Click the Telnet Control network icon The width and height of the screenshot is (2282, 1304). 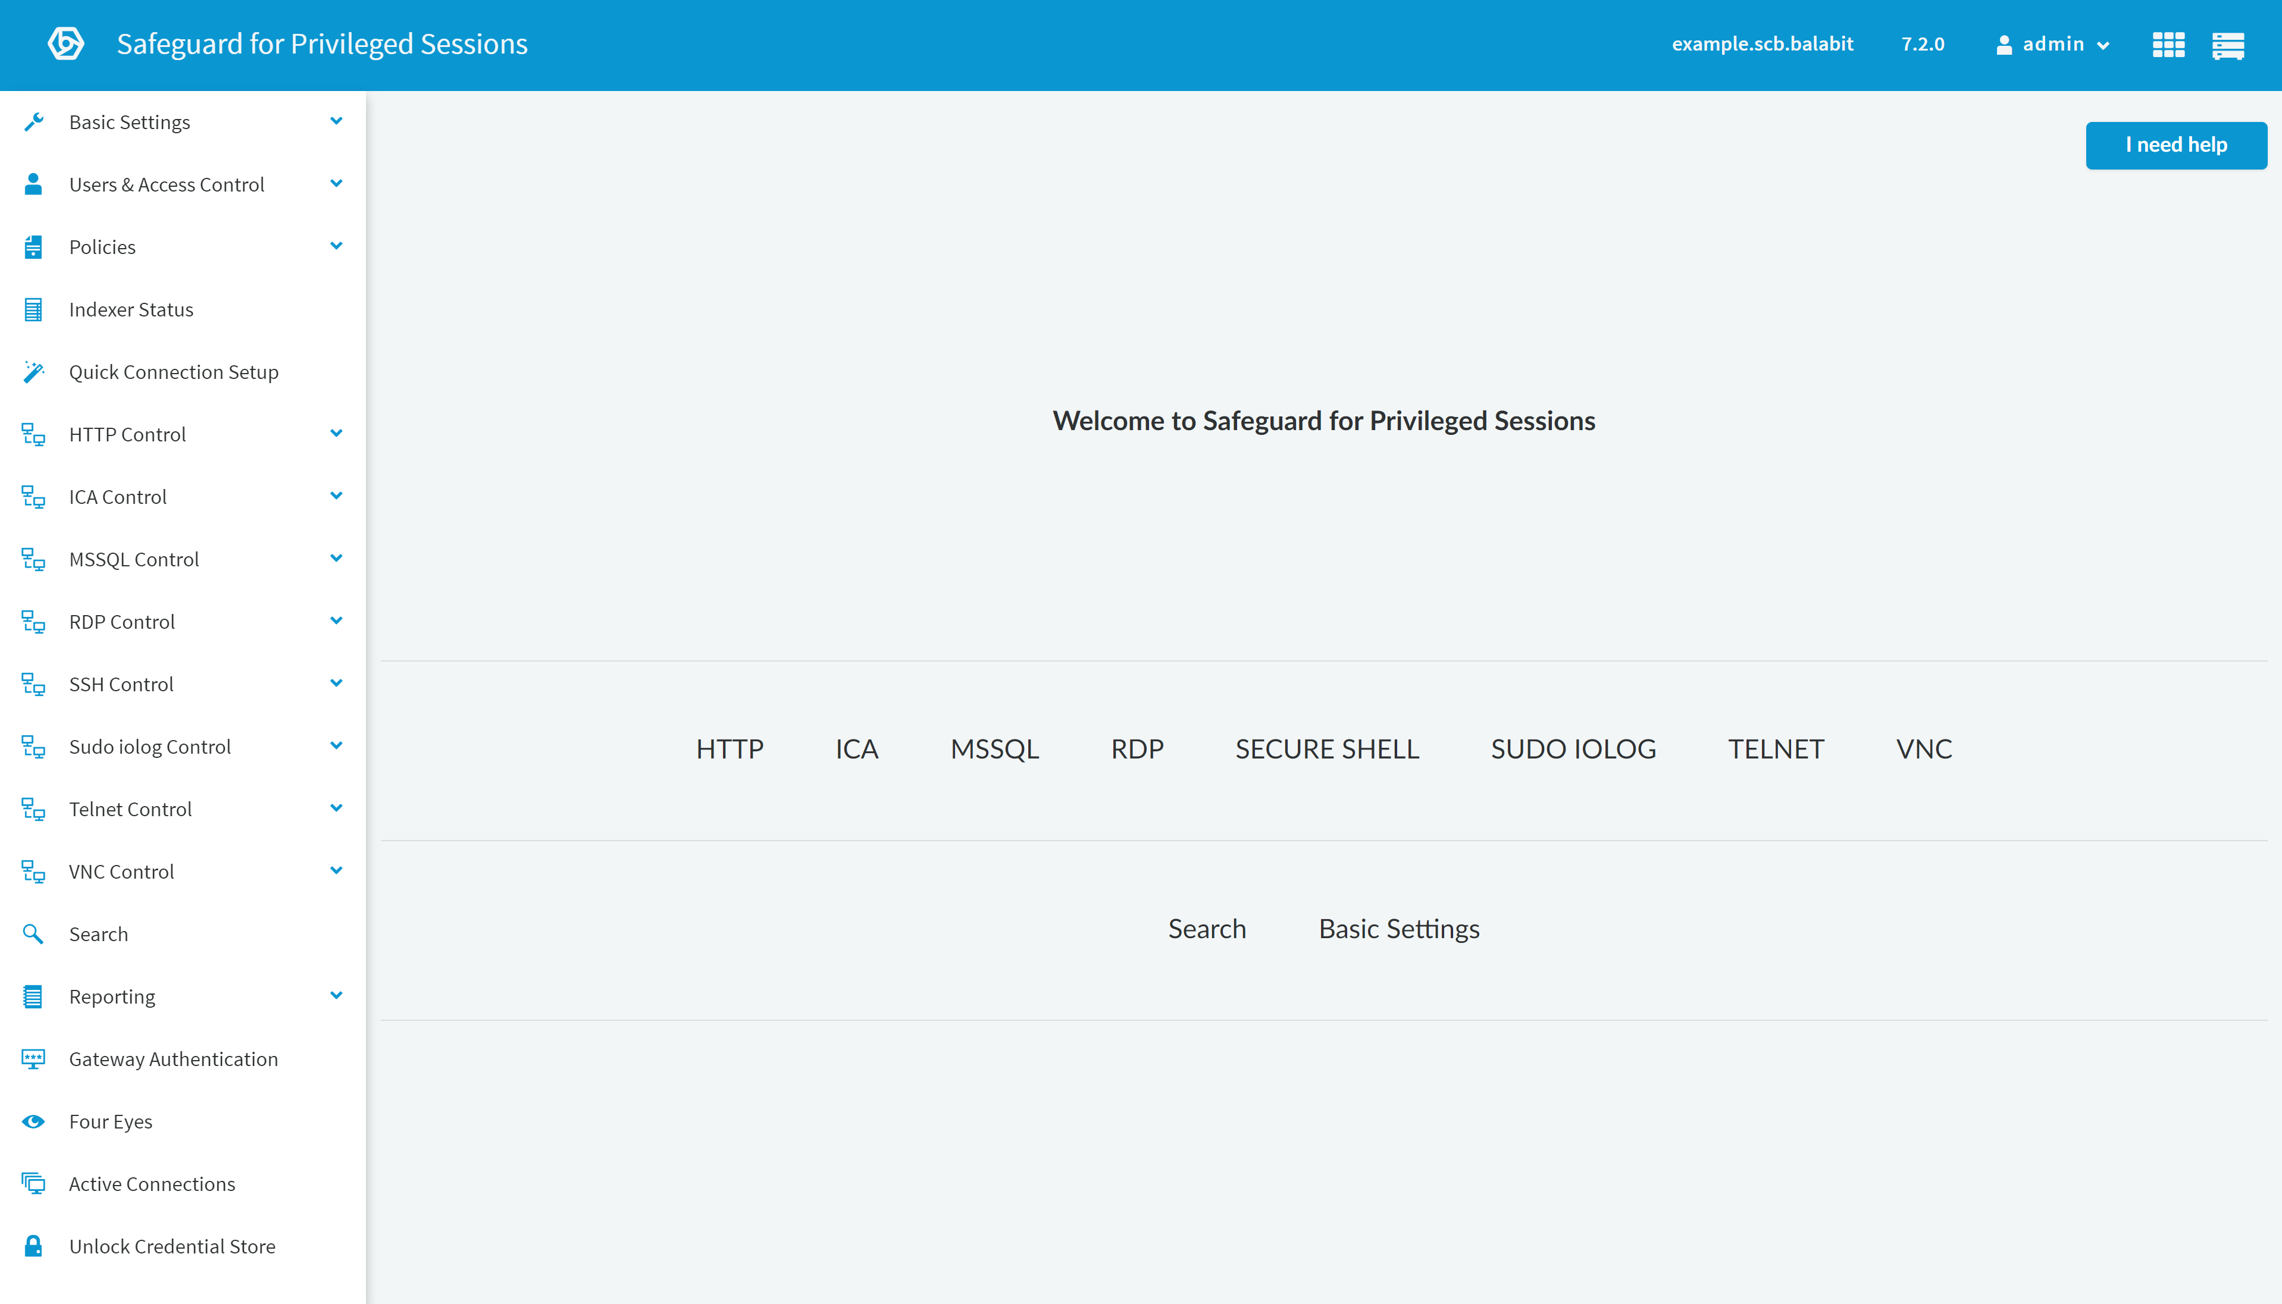point(33,810)
